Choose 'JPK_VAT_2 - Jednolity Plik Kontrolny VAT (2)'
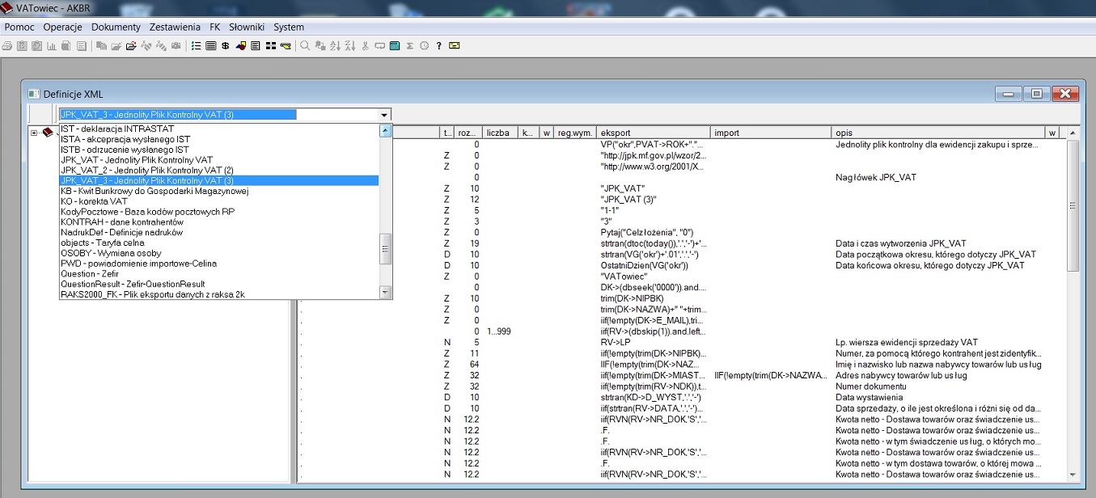The image size is (1096, 498). 146,171
